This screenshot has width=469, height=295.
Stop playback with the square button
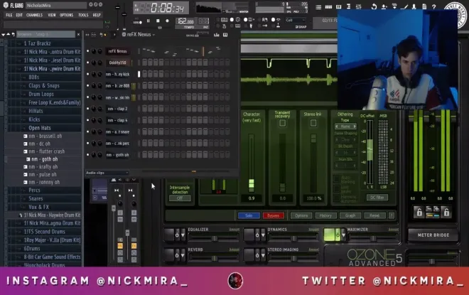pyautogui.click(x=158, y=21)
